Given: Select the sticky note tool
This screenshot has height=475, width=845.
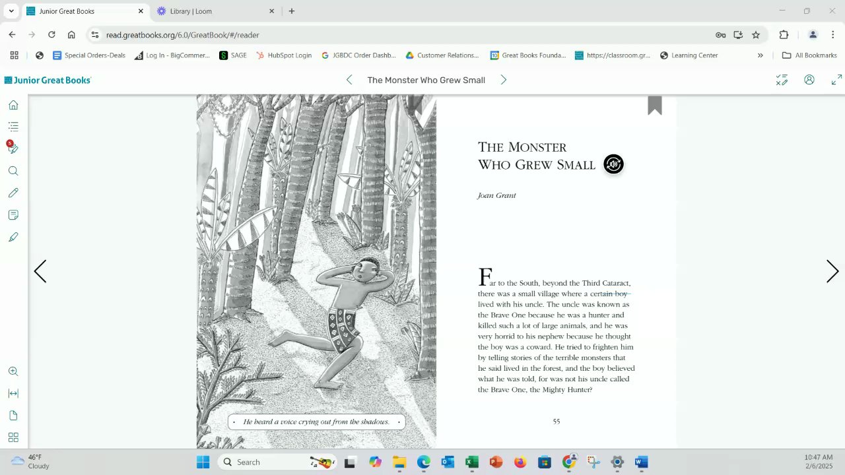Looking at the screenshot, I should pyautogui.click(x=13, y=215).
